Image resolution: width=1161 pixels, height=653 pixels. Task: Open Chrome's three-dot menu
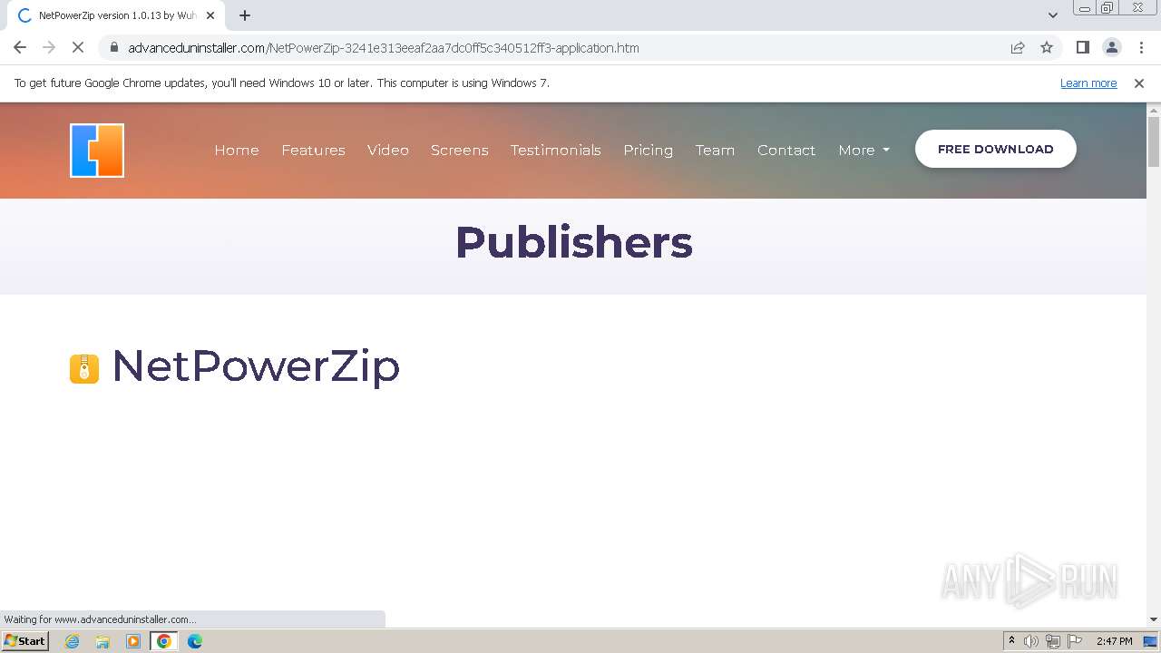pyautogui.click(x=1141, y=47)
